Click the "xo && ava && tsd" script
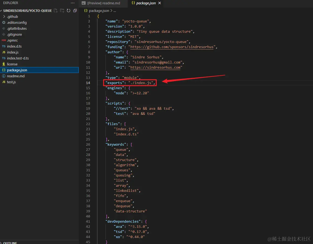 (153, 109)
